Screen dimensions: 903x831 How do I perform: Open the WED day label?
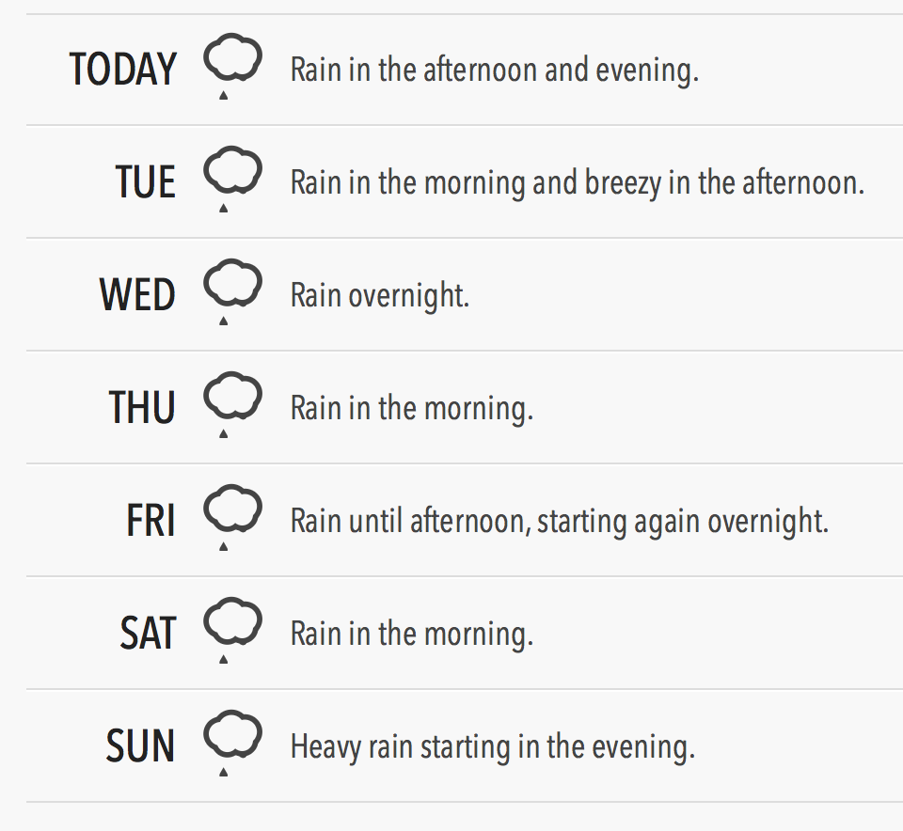137,295
